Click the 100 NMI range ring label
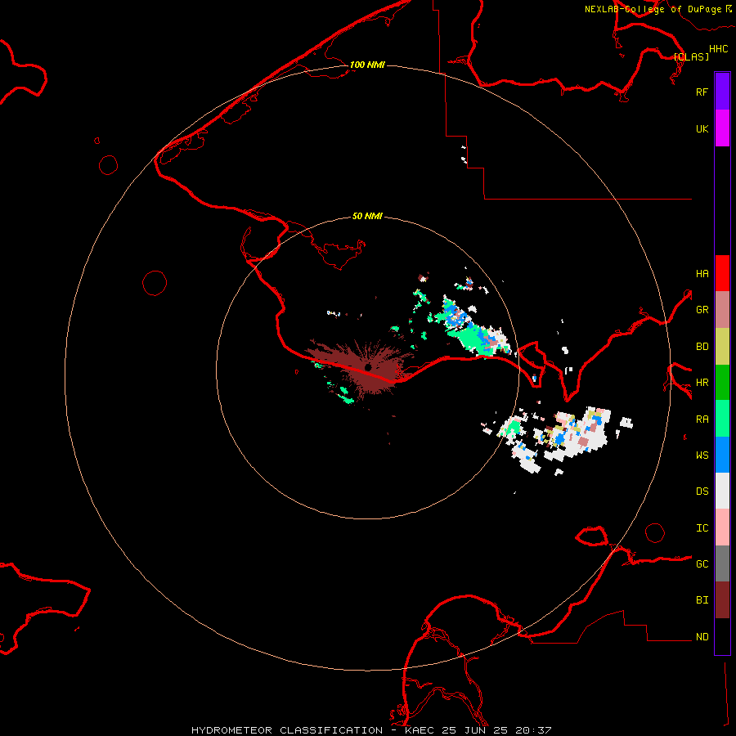The width and height of the screenshot is (736, 736). point(367,65)
